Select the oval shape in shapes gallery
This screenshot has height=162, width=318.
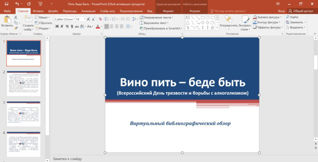coord(208,18)
